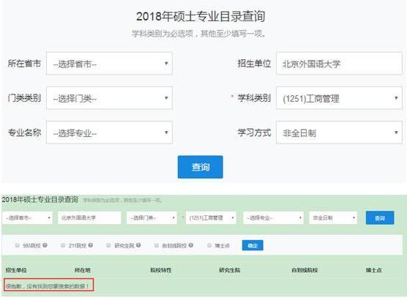Toggle the 研究生院 checkbox

pos(109,245)
